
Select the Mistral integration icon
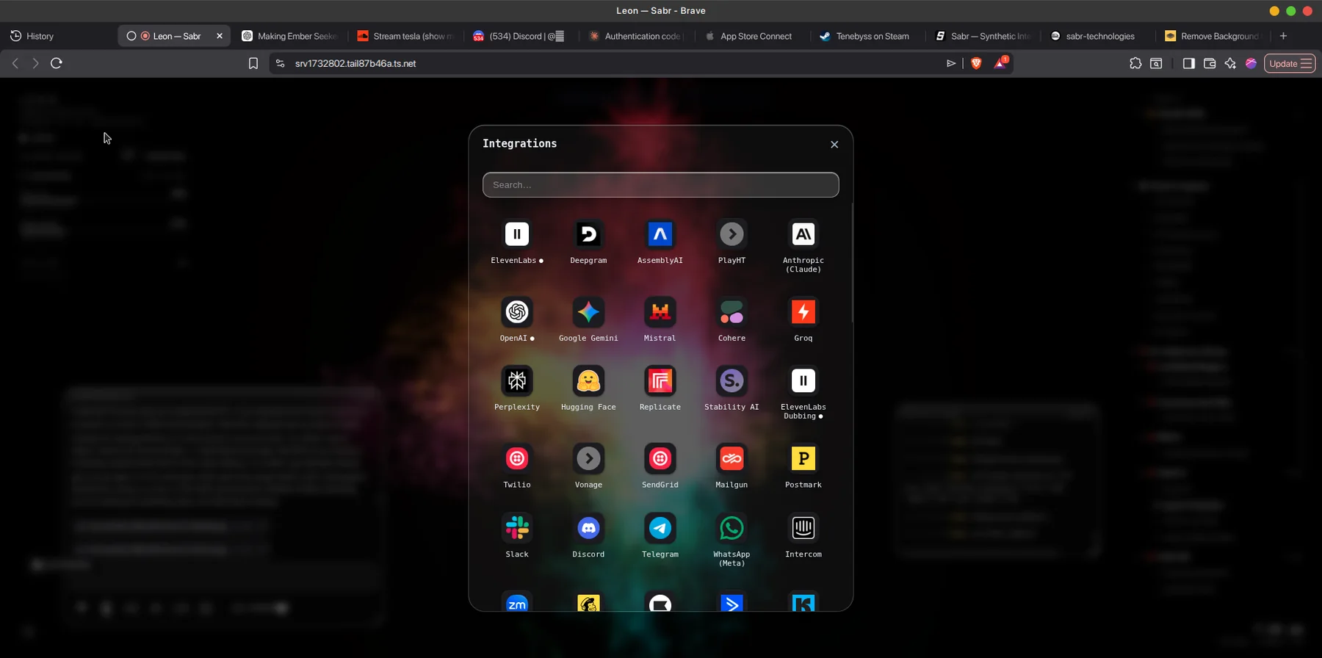[660, 312]
